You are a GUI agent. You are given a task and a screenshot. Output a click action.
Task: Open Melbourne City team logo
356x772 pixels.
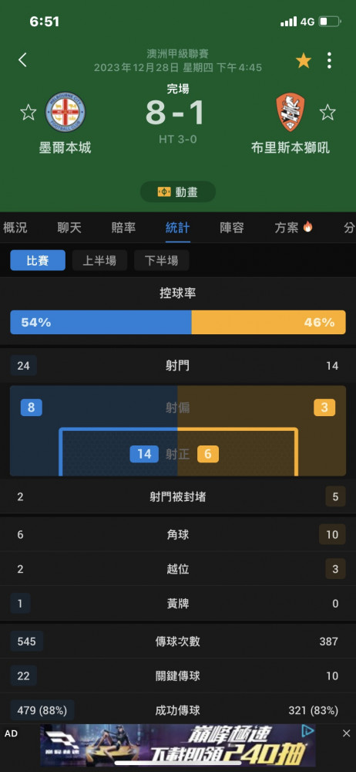coord(65,112)
